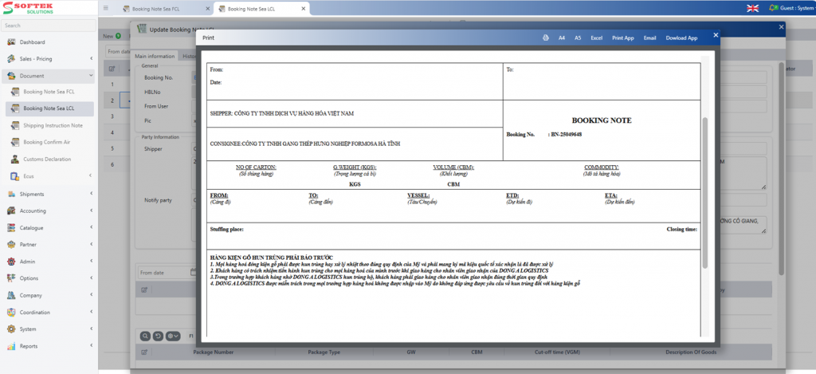The height and width of the screenshot is (374, 816).
Task: Select row 3 in background list
Action: click(x=112, y=116)
